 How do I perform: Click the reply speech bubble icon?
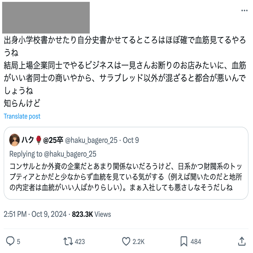pyautogui.click(x=10, y=241)
